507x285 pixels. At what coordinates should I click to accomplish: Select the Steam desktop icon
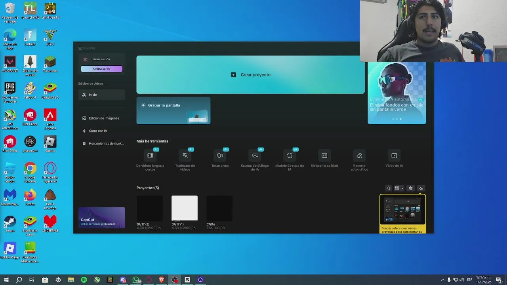click(x=10, y=224)
